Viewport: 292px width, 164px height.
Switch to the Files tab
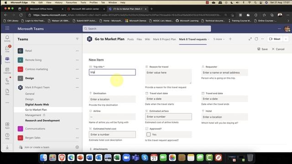click(139, 39)
